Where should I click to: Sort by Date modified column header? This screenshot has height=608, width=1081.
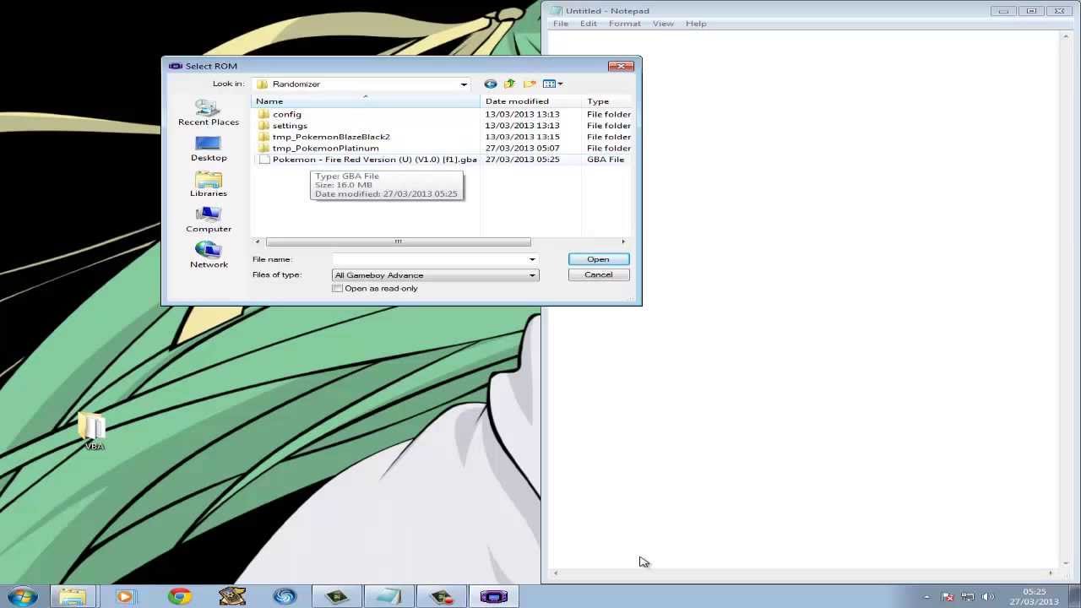coord(531,101)
